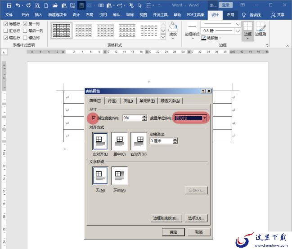The height and width of the screenshot is (249, 292).
Task: Select Center alignment (居中) option
Action: (x=119, y=141)
